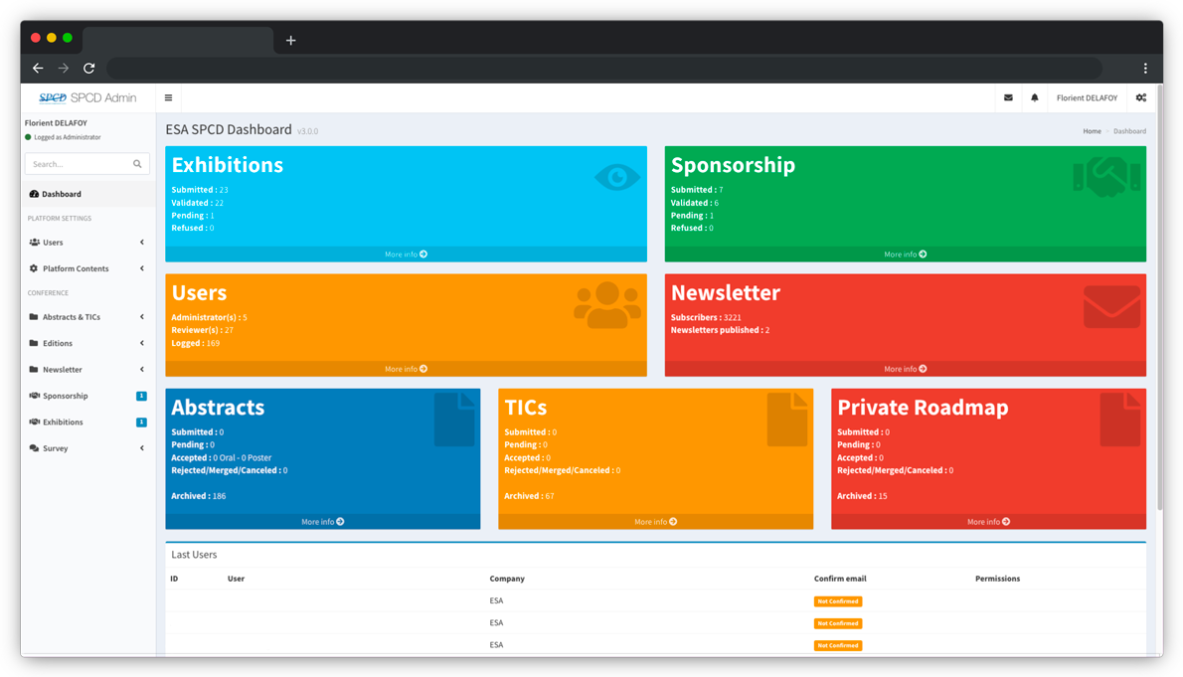Click the sidebar Search input field

78,164
